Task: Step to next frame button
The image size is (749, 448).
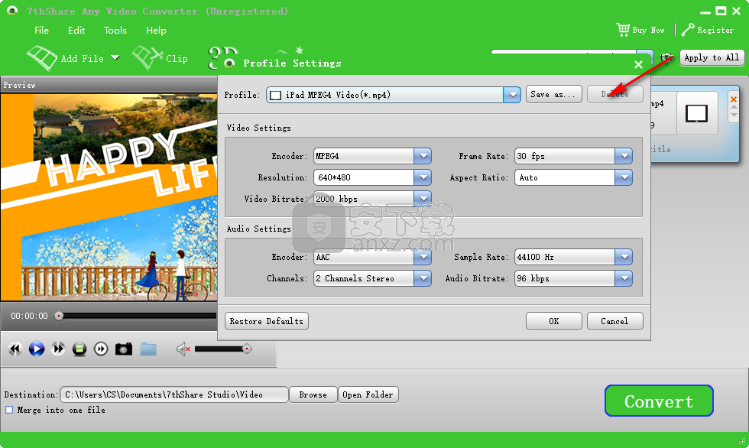Action: click(101, 349)
